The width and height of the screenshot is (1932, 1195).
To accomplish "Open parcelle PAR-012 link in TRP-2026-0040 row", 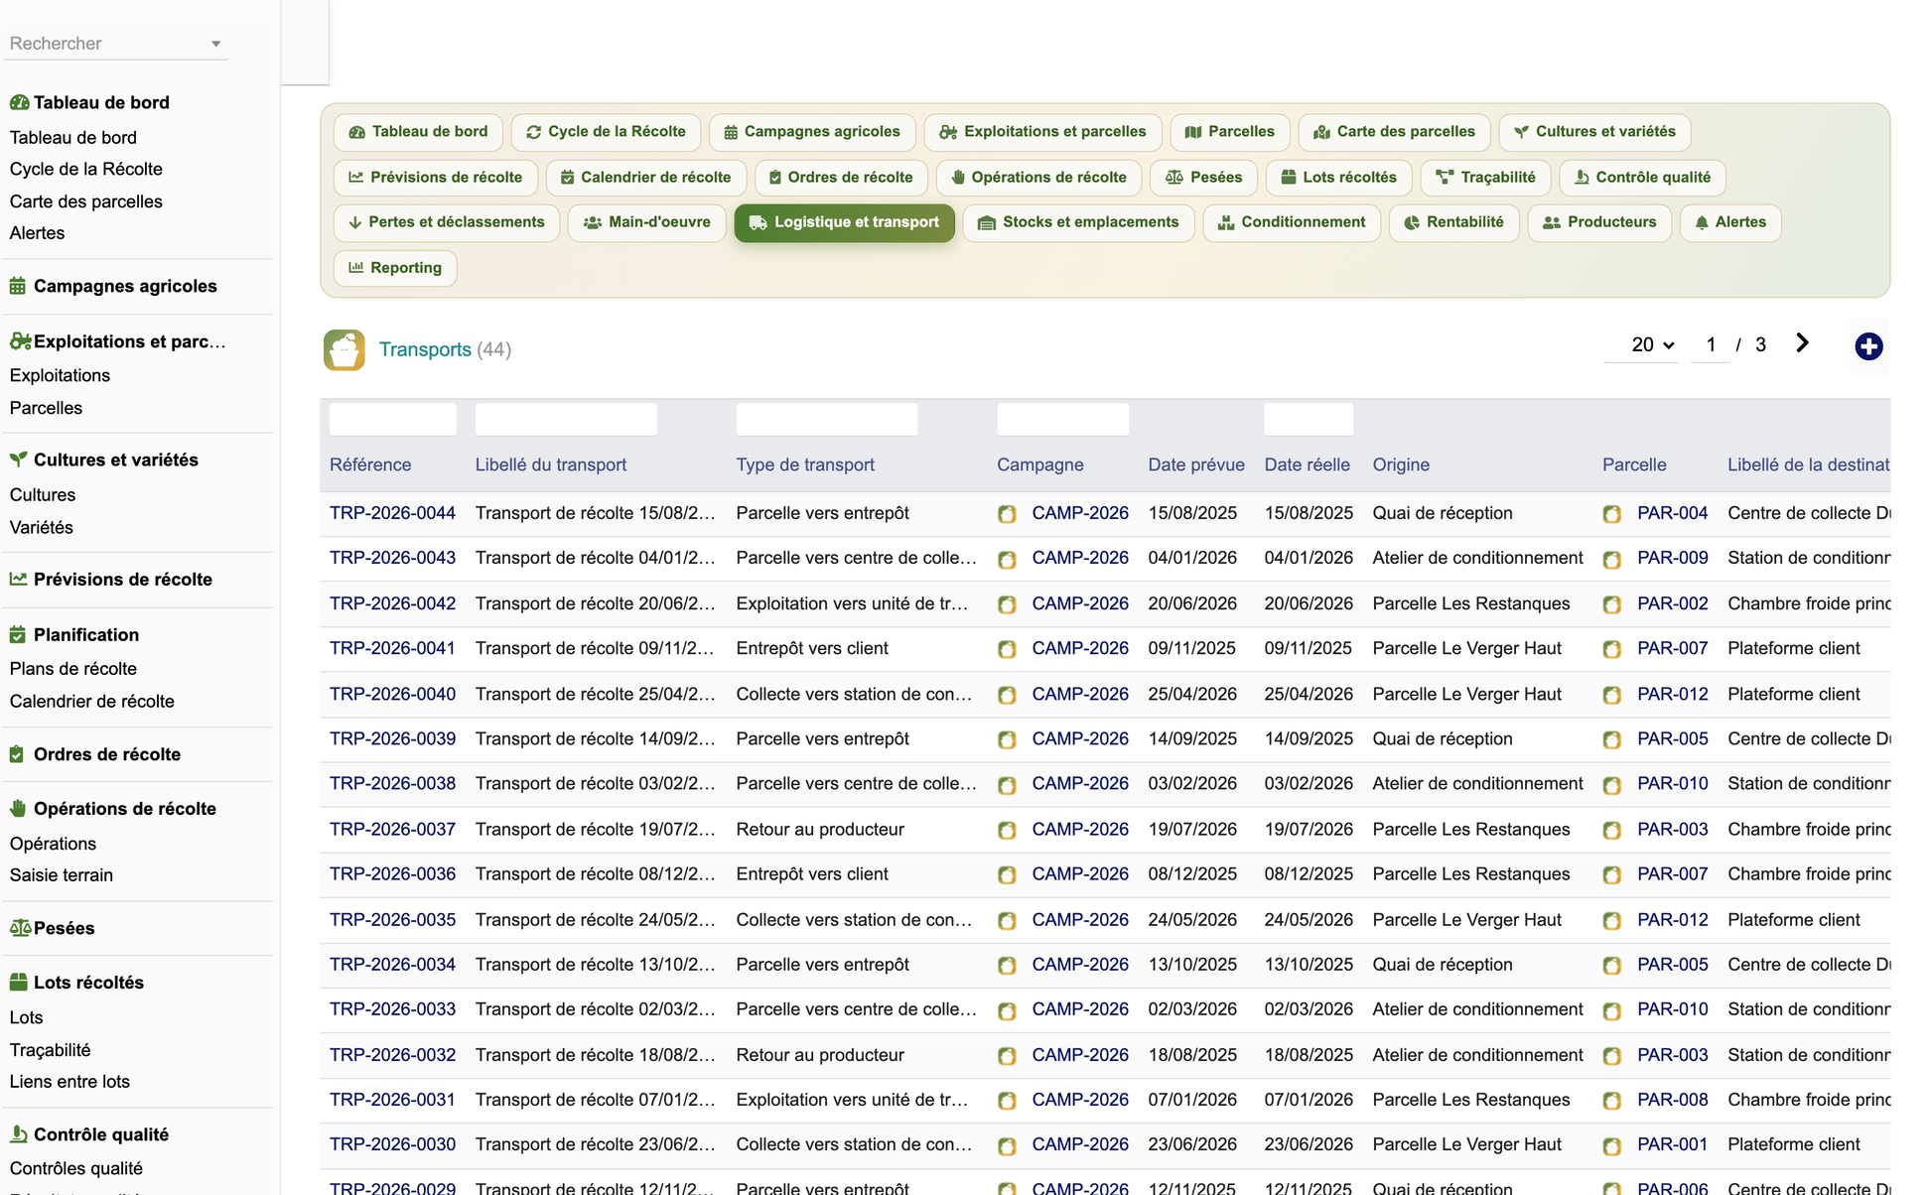I will [1672, 694].
